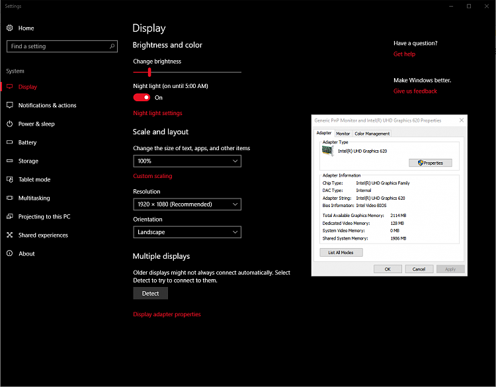The height and width of the screenshot is (387, 496).
Task: Click the brightness slider handle
Action: tap(149, 72)
